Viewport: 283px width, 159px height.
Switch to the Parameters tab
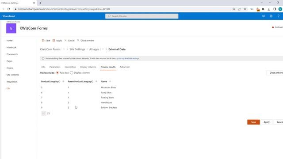(55, 67)
